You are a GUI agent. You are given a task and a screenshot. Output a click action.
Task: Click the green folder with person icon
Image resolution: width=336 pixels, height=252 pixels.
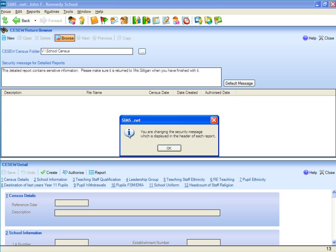(x=218, y=21)
